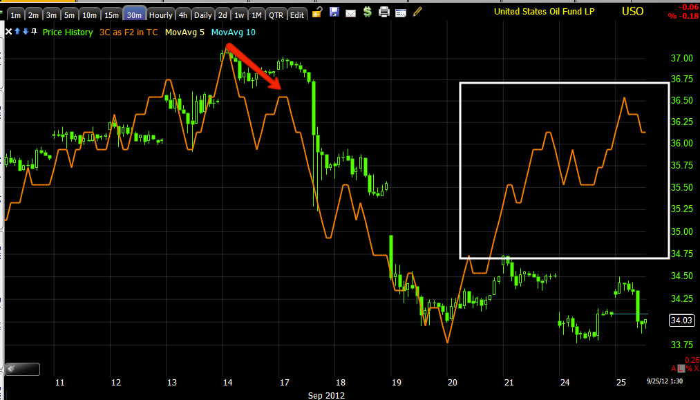This screenshot has height=400, width=700.
Task: Switch to the QTR timeframe tab
Action: (x=276, y=15)
